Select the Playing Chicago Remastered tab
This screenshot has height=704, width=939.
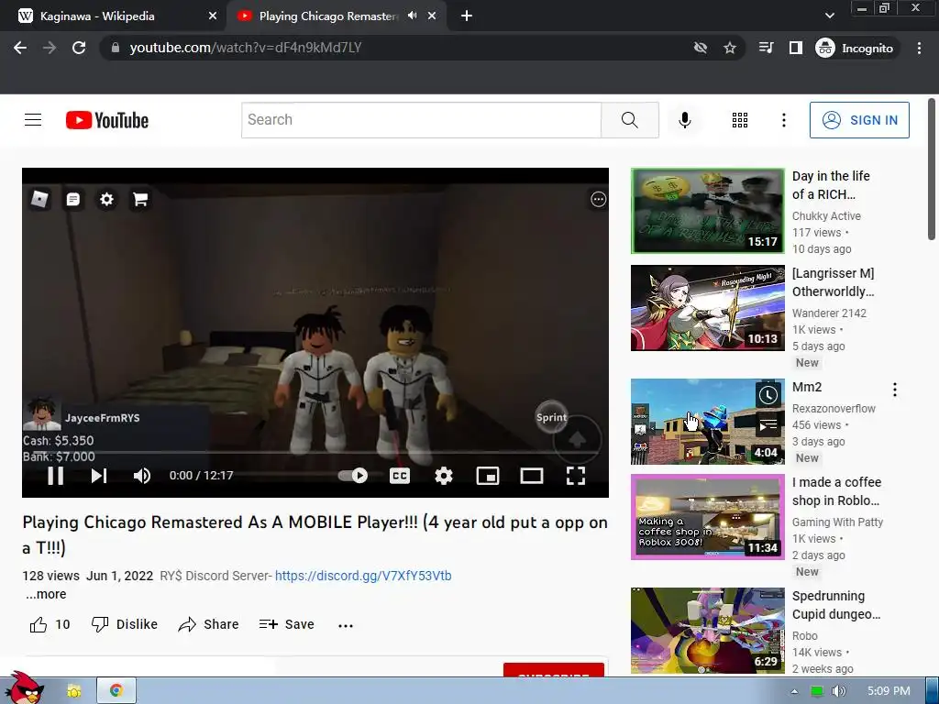327,16
